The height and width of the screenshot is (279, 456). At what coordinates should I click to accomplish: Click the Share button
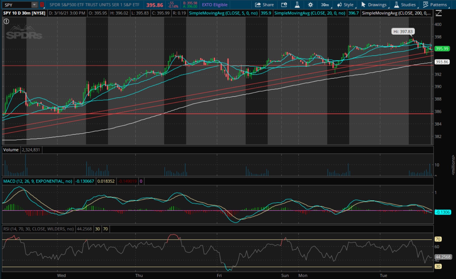point(264,5)
